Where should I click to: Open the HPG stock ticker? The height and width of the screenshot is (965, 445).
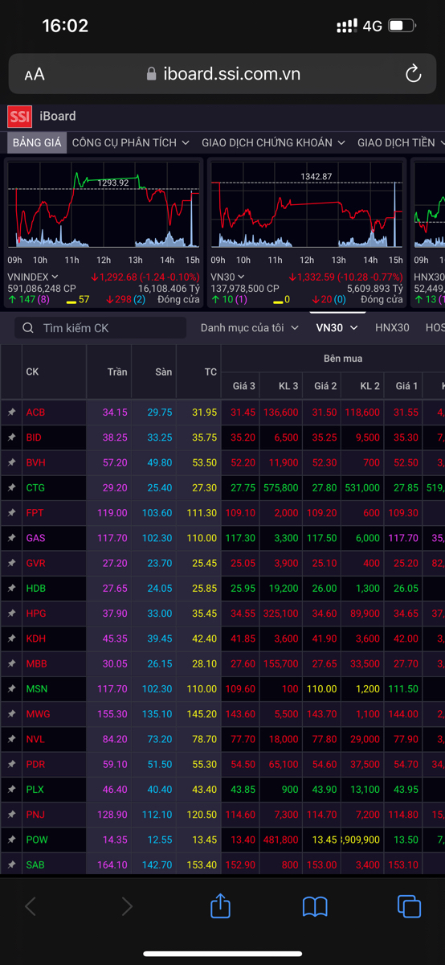35,613
